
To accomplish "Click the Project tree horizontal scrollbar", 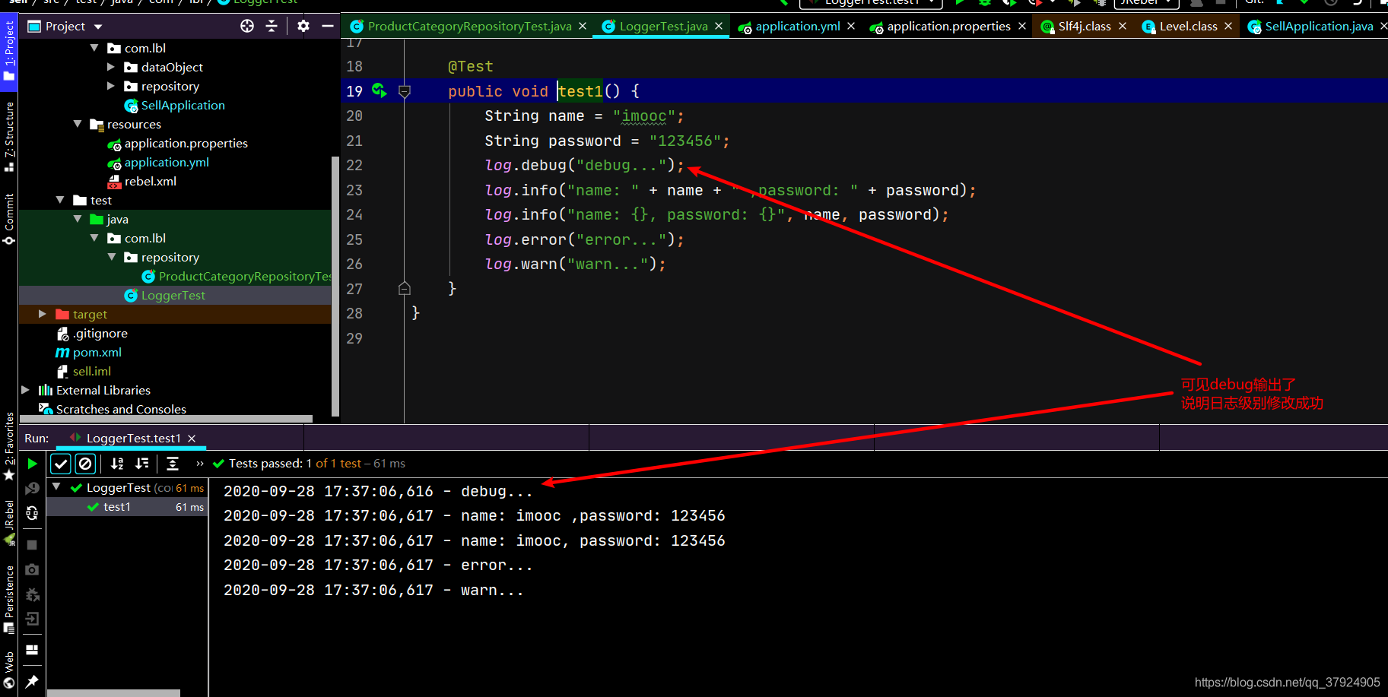I will pyautogui.click(x=166, y=419).
